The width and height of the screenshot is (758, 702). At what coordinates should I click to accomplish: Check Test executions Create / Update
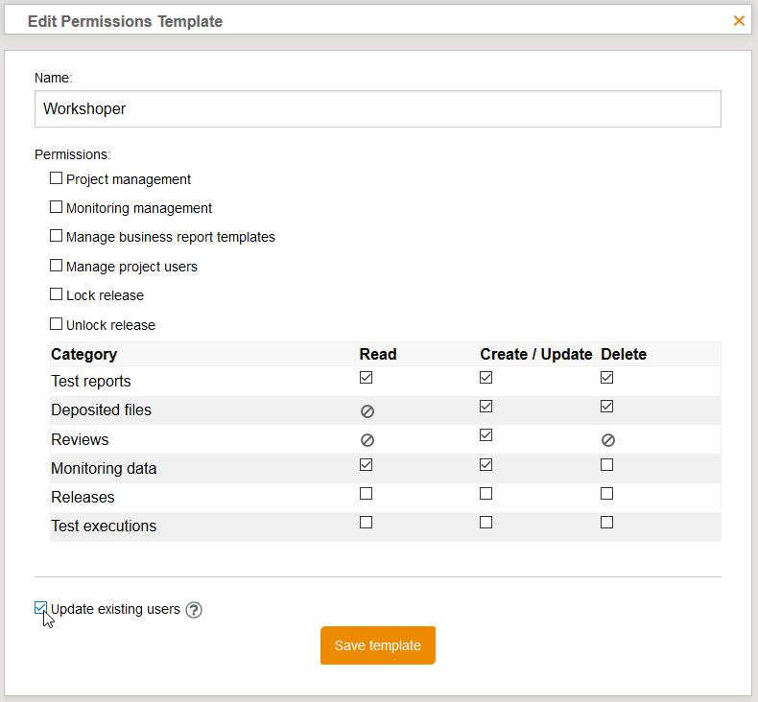click(x=486, y=523)
